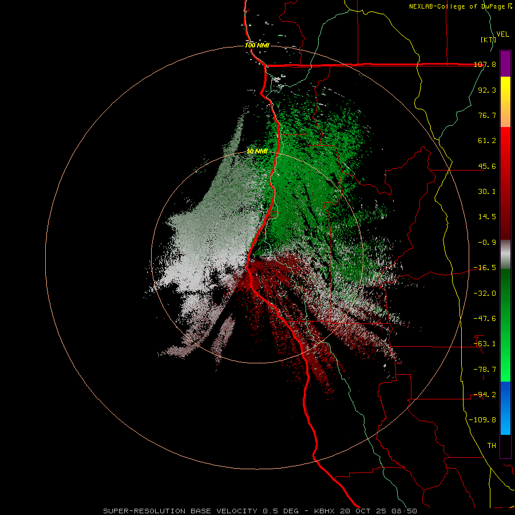Image resolution: width=515 pixels, height=515 pixels.
Task: Select the -109.8 velocity scale value
Action: coord(482,420)
